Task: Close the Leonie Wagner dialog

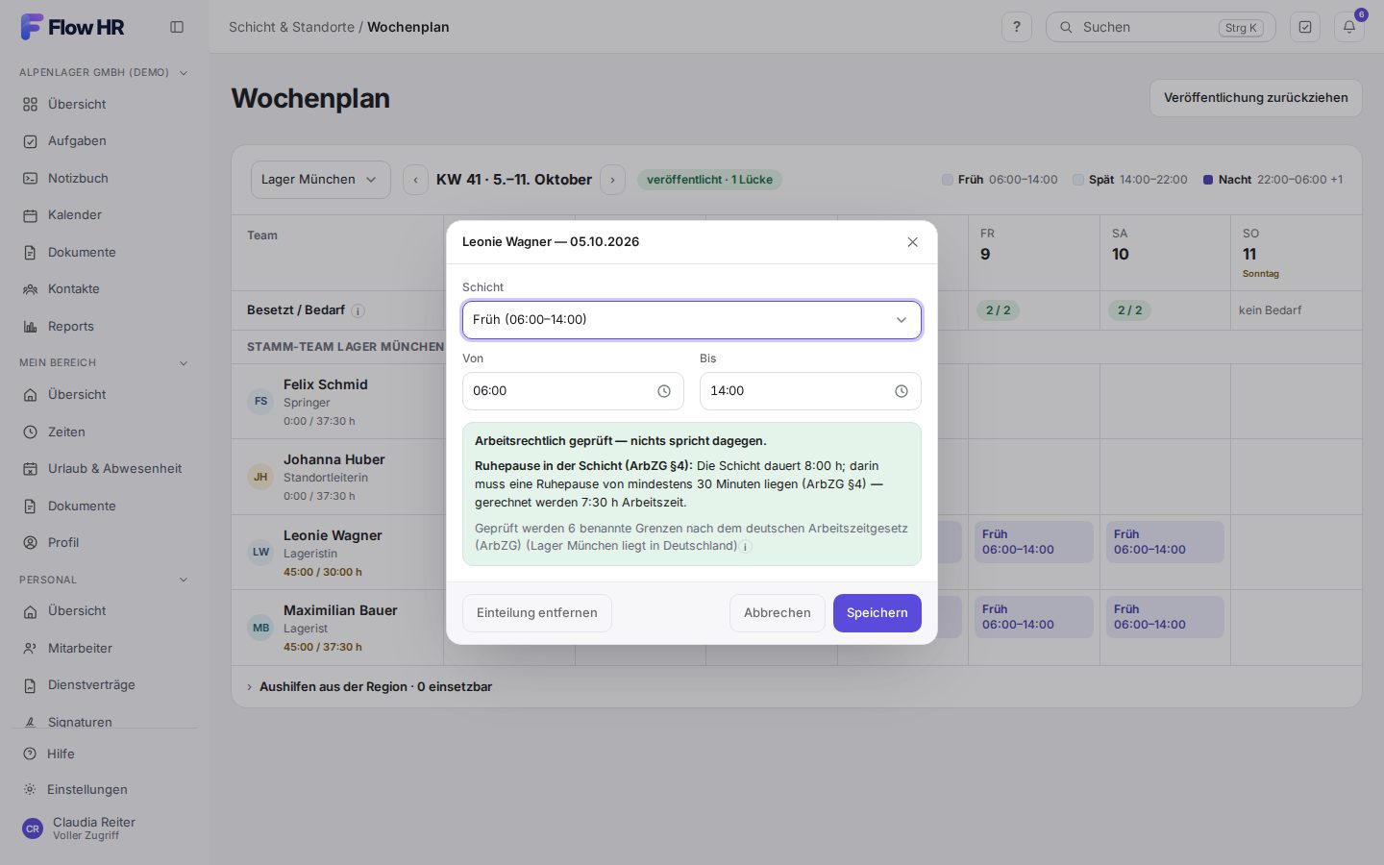Action: click(913, 242)
